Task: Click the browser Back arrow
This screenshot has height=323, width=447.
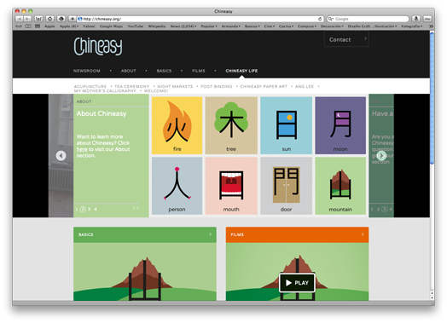Action: [19, 19]
